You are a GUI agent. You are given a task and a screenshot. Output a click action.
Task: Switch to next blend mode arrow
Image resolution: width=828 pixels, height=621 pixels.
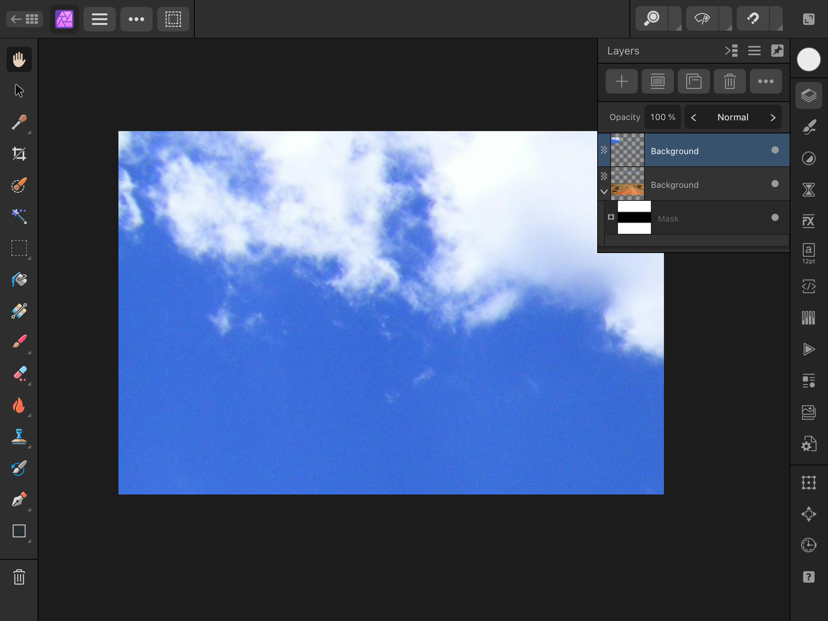pyautogui.click(x=773, y=117)
